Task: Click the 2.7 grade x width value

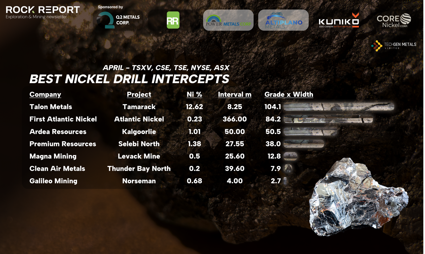Action: 276,181
